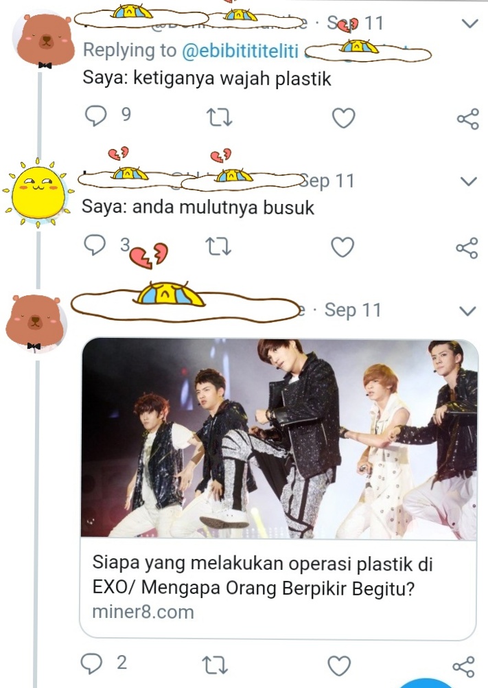The image size is (488, 688).
Task: Open the yellow sun avatar profile
Action: tap(38, 193)
